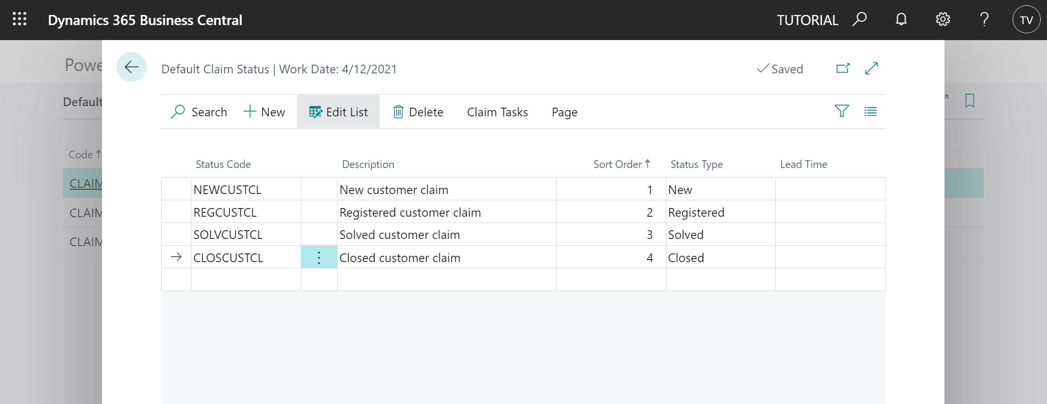Click empty Status Code cell in new row
1047x404 pixels.
coord(246,279)
